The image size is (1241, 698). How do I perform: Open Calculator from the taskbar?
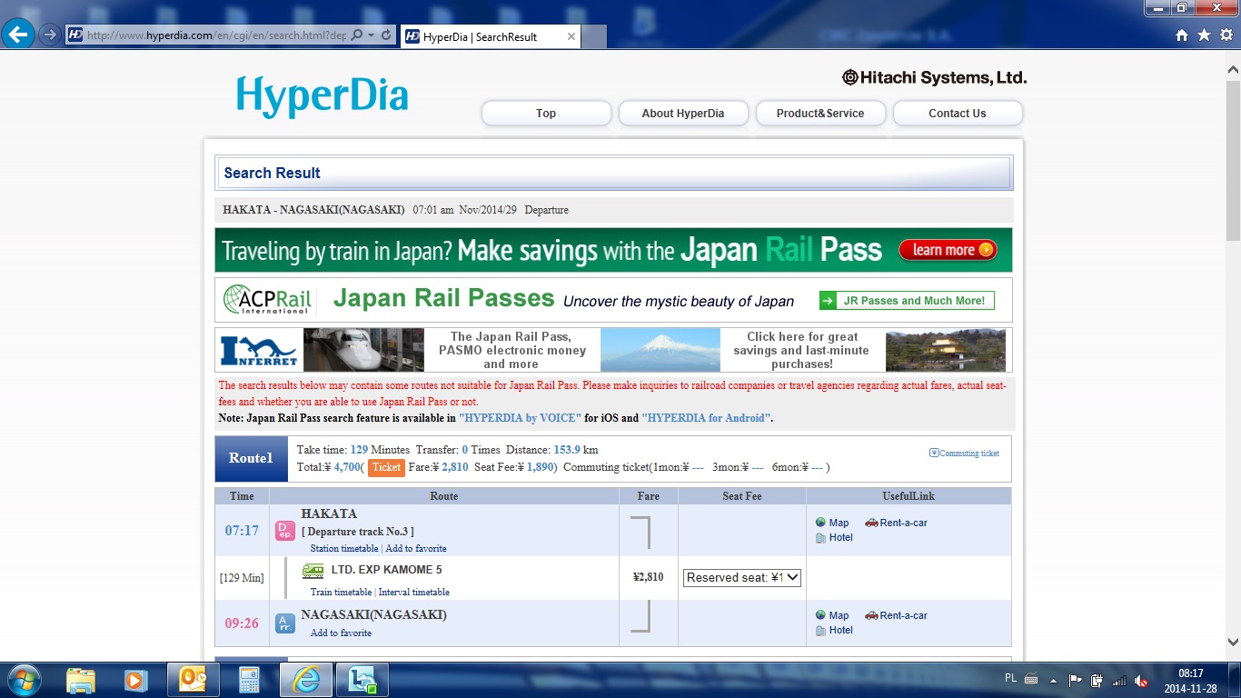pos(249,680)
